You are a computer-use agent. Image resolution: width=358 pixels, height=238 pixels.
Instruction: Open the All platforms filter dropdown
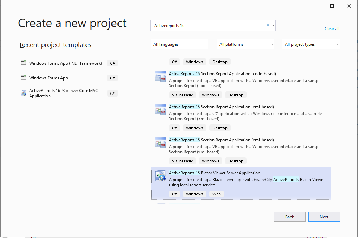246,44
